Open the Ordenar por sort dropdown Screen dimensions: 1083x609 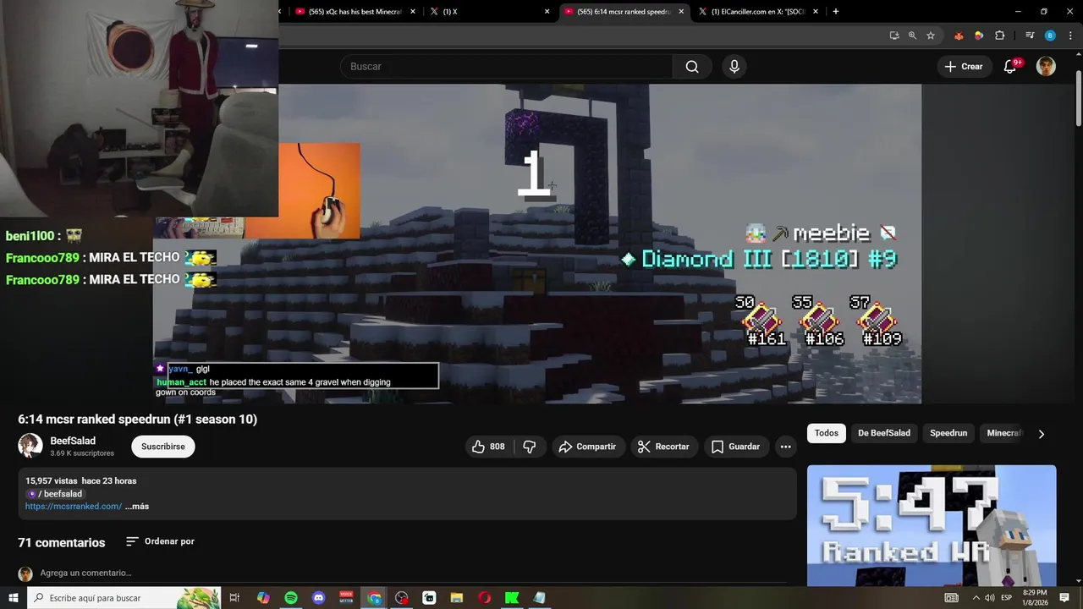pos(160,541)
